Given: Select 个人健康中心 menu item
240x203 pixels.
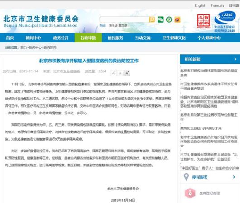Looking at the screenshot, I should click(x=209, y=38).
